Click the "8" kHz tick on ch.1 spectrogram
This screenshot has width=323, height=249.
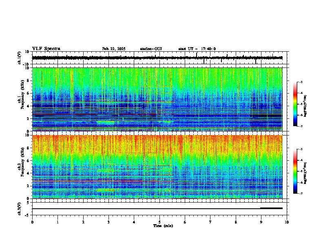click(x=28, y=81)
